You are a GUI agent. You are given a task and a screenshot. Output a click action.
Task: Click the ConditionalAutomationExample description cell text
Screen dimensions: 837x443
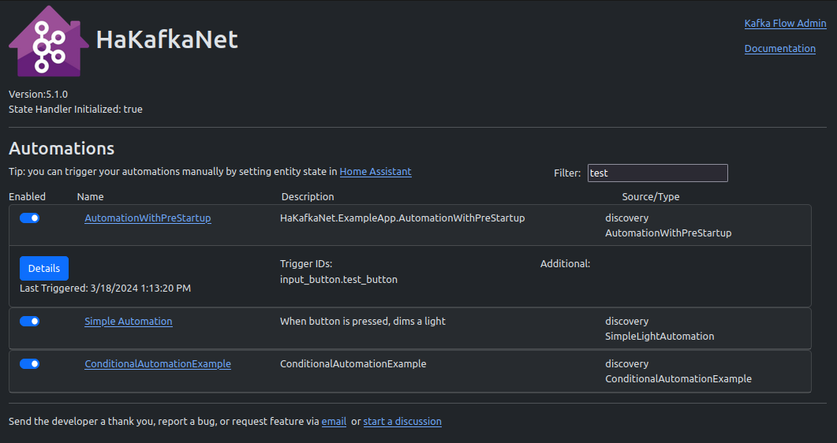pos(353,364)
